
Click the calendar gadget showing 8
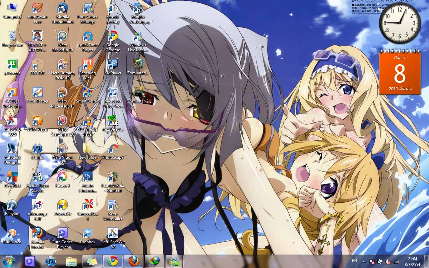click(400, 72)
